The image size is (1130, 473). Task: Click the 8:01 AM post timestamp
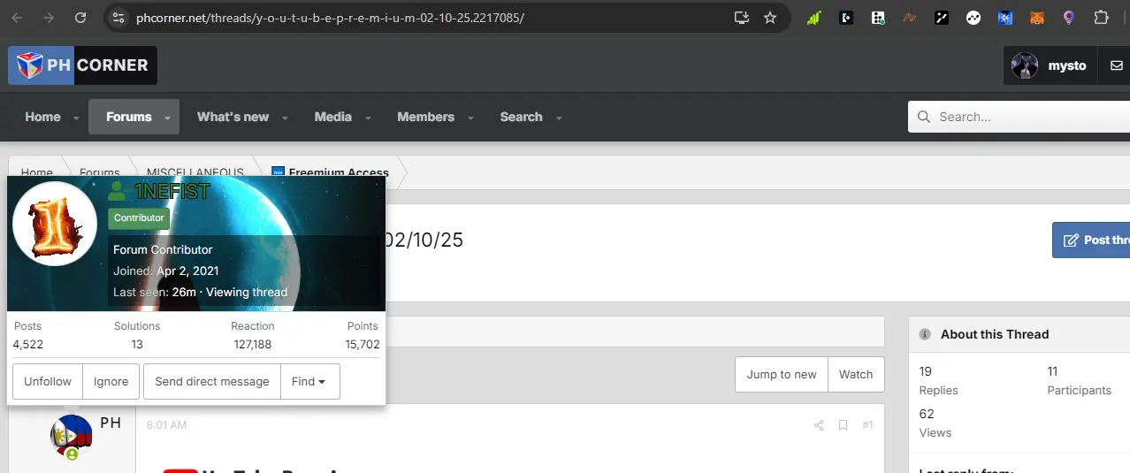coord(166,425)
